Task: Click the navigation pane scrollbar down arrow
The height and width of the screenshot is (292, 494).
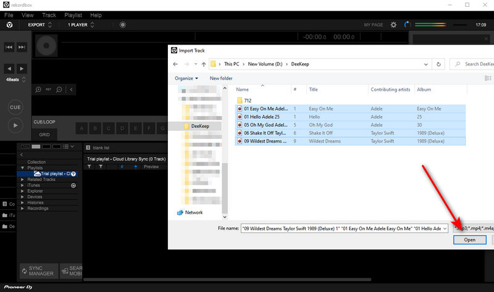Action: pos(225,217)
